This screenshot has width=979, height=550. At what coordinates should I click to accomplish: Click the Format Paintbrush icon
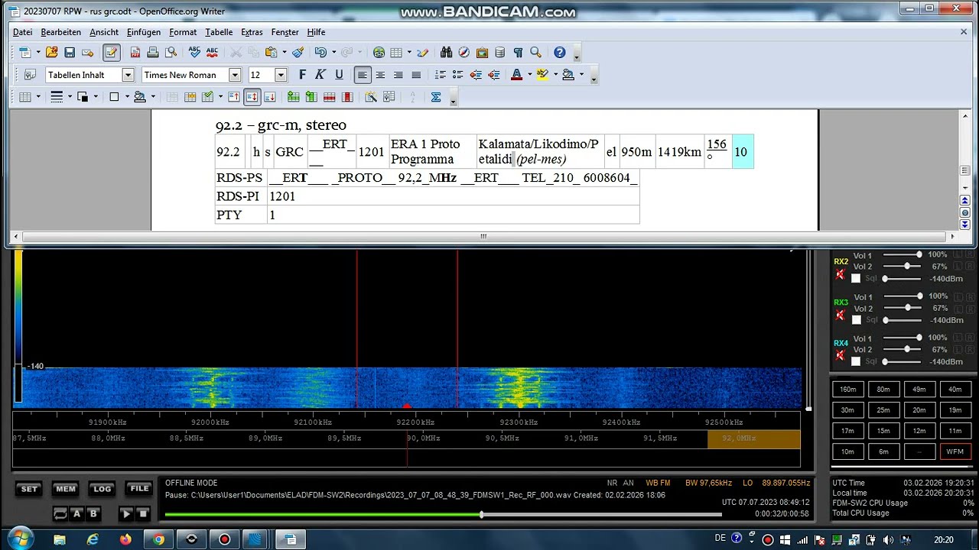click(298, 53)
